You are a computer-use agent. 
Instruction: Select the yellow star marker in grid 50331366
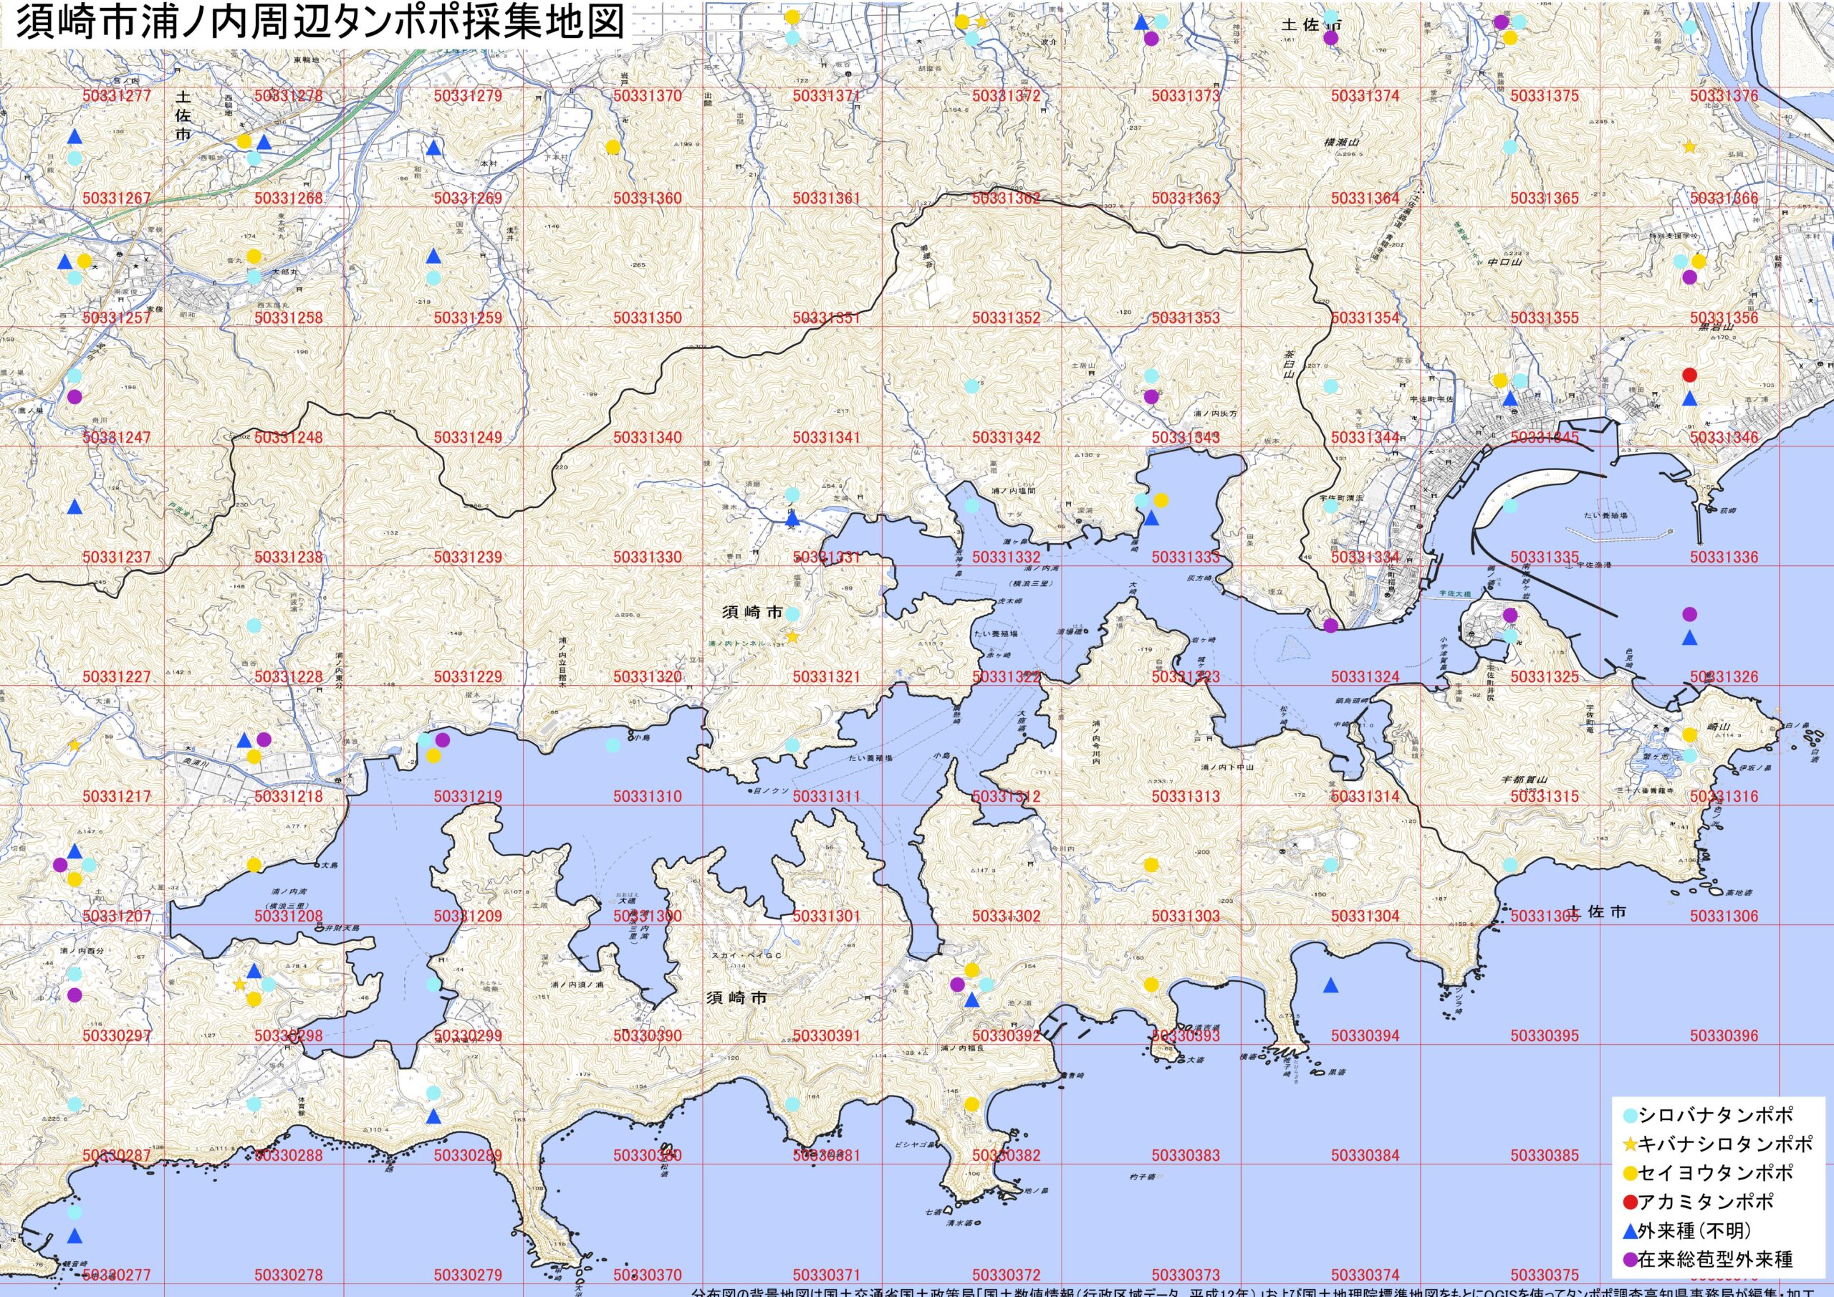click(x=1689, y=147)
